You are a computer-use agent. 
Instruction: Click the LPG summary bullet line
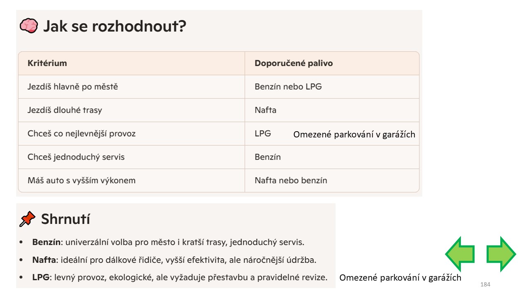pos(173,277)
